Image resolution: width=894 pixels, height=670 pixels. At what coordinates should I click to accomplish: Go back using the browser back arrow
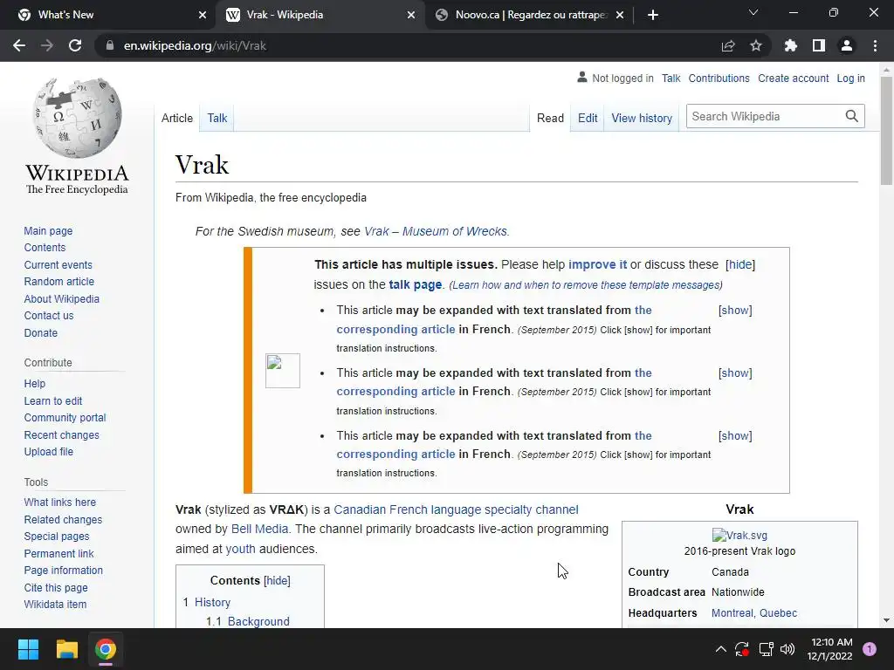[19, 45]
